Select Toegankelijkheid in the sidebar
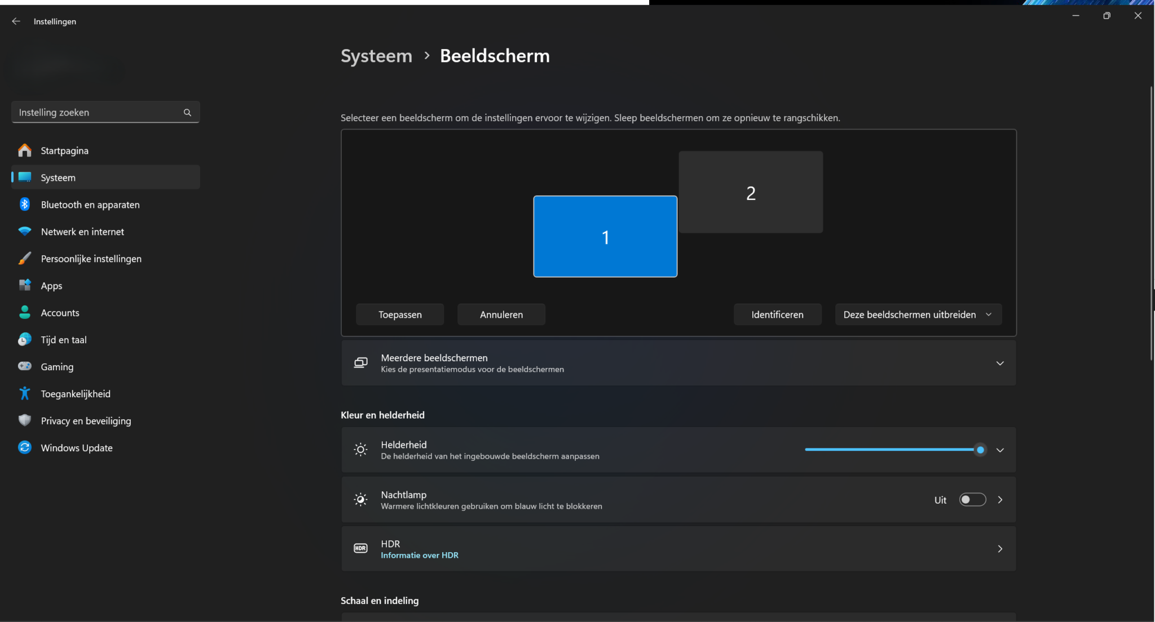 tap(75, 393)
